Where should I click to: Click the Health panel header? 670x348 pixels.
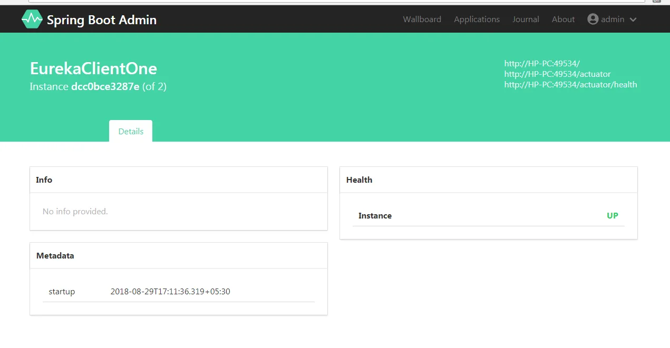(x=489, y=180)
